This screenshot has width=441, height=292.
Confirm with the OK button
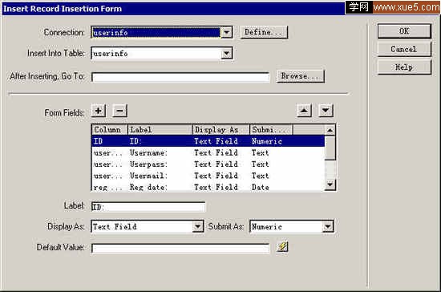click(404, 31)
